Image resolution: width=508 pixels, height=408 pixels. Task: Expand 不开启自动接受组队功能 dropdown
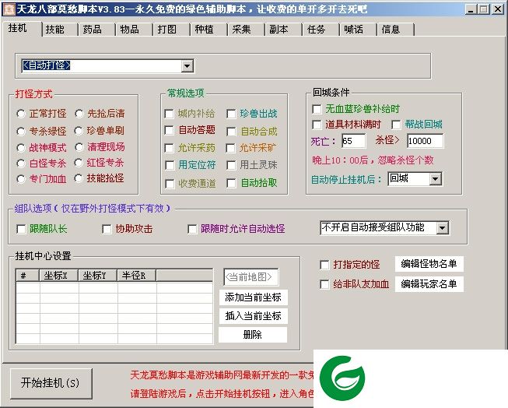[442, 228]
